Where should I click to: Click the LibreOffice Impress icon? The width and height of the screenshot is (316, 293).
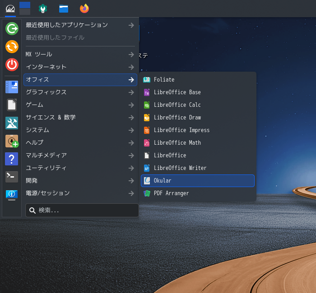click(x=147, y=130)
